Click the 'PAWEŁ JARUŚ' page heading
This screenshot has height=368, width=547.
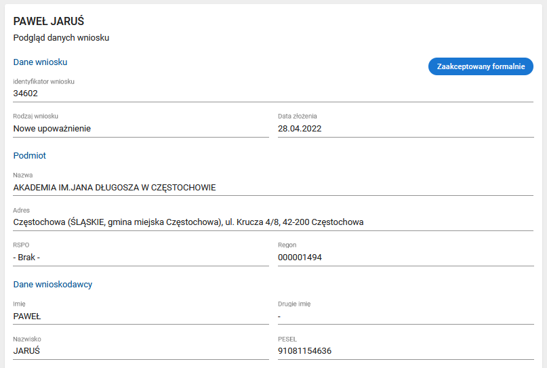click(49, 22)
